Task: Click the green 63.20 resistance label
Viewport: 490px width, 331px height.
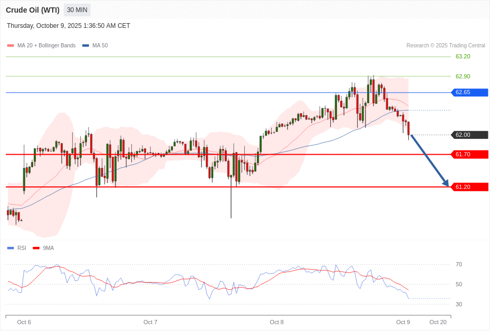Action: coord(463,56)
